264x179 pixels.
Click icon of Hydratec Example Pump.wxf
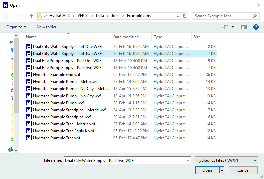pos(29,103)
